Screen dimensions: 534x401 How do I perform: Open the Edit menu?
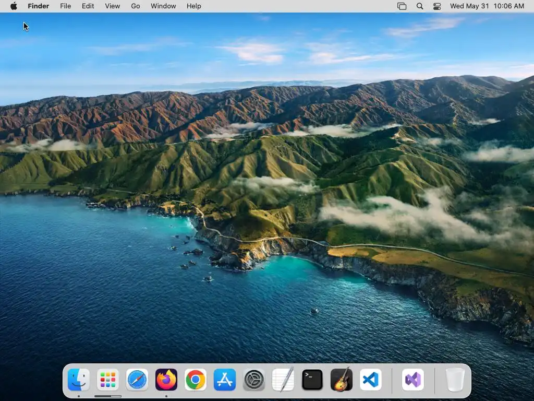[x=88, y=6]
